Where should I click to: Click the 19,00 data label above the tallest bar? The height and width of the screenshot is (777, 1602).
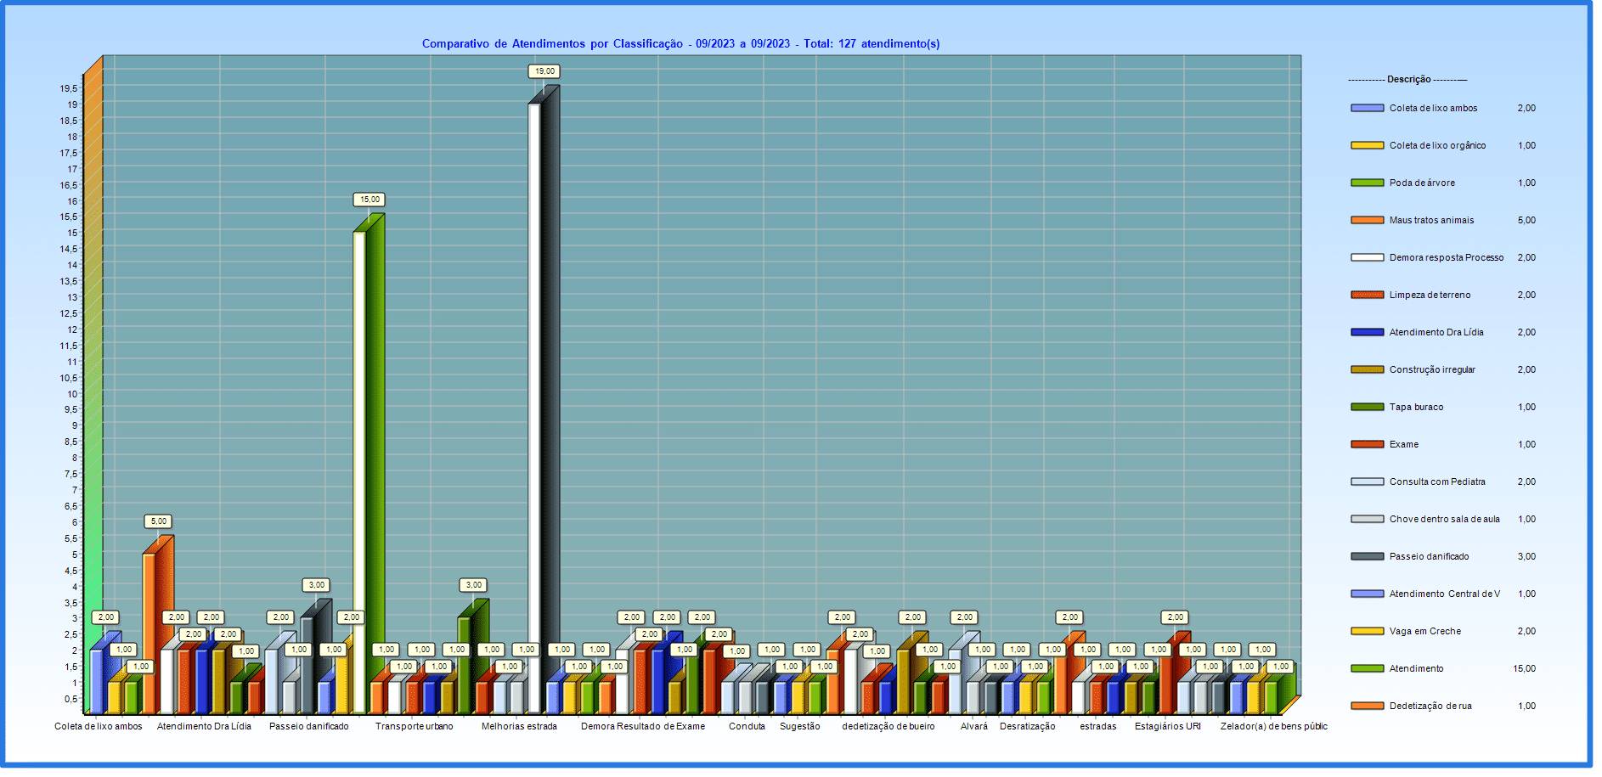pyautogui.click(x=544, y=71)
